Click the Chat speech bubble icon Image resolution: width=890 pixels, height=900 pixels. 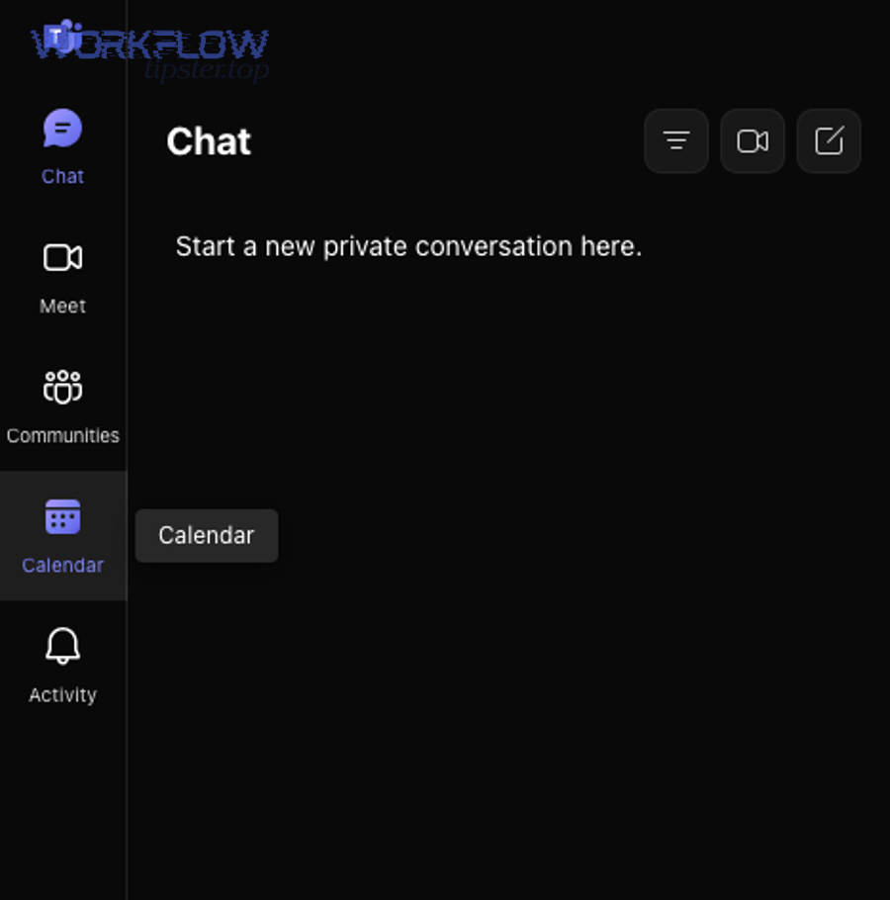62,129
